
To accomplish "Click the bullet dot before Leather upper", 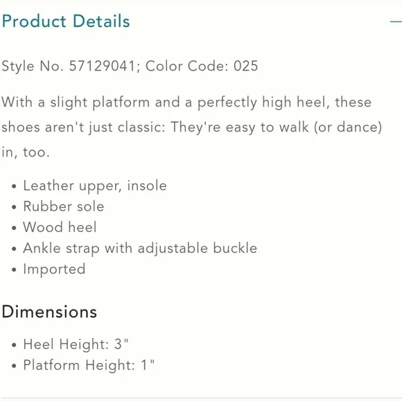I will (14, 186).
